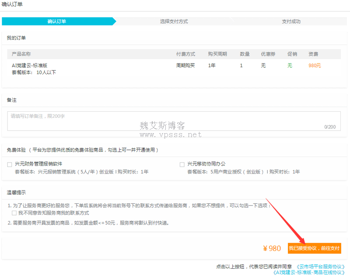
Task: Click the 购买周期 column header
Action: click(x=217, y=54)
